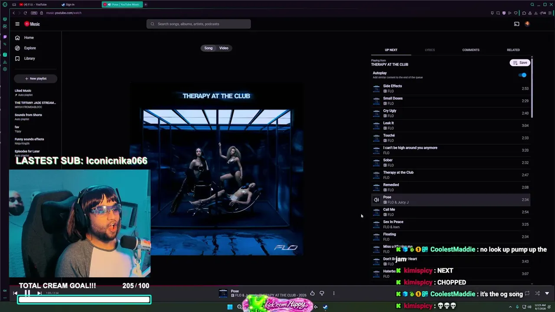Image resolution: width=555 pixels, height=312 pixels.
Task: Toggle the repeat button in player bar
Action: 527,293
